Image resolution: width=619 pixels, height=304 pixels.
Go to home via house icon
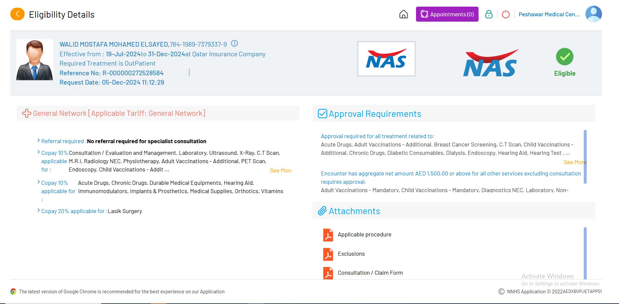tap(403, 14)
